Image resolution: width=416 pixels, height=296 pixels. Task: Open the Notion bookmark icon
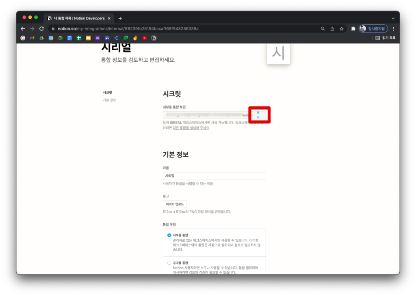(154, 38)
